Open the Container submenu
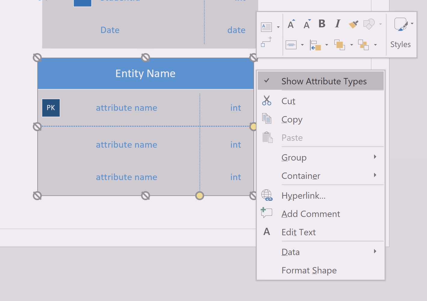Screen dimensions: 427x301 pos(321,176)
